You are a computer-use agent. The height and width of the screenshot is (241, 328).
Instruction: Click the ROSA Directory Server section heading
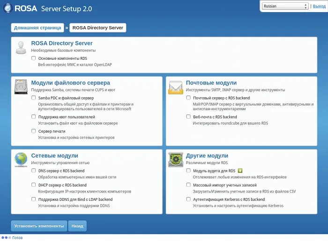click(62, 43)
